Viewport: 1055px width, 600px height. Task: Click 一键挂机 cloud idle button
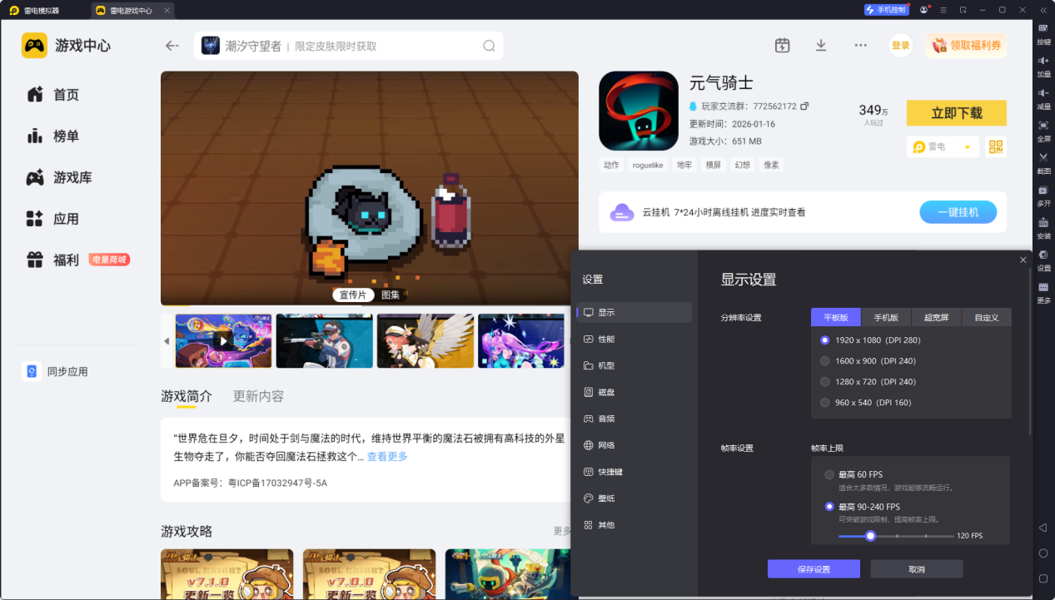(x=958, y=212)
